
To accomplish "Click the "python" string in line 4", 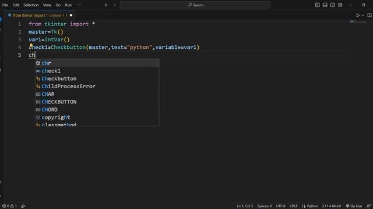I will pos(140,48).
